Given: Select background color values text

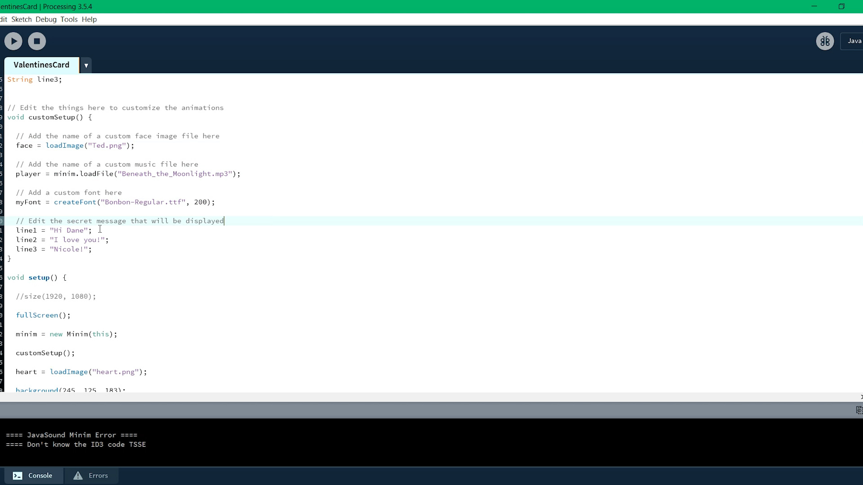Looking at the screenshot, I should tap(90, 389).
